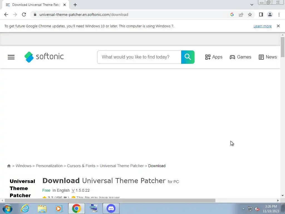The width and height of the screenshot is (285, 214).
Task: Click the Google icon in address bar
Action: [232, 14]
